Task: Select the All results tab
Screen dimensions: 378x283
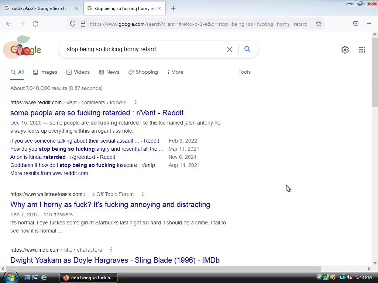Action: pos(17,72)
